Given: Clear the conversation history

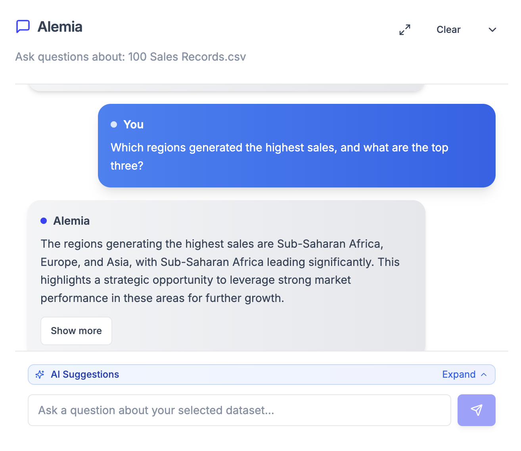Looking at the screenshot, I should point(448,29).
